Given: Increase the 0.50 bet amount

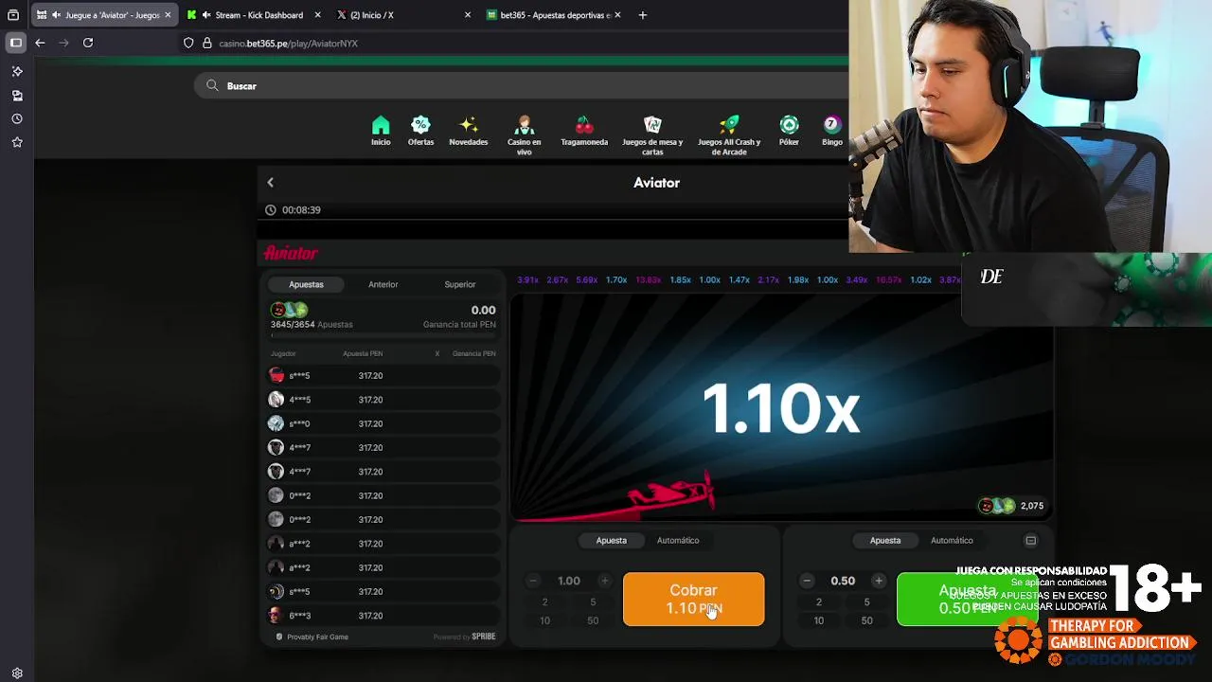Looking at the screenshot, I should click(879, 581).
